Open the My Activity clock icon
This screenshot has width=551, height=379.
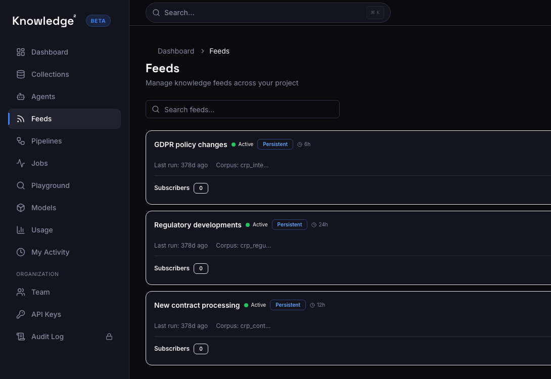click(20, 252)
